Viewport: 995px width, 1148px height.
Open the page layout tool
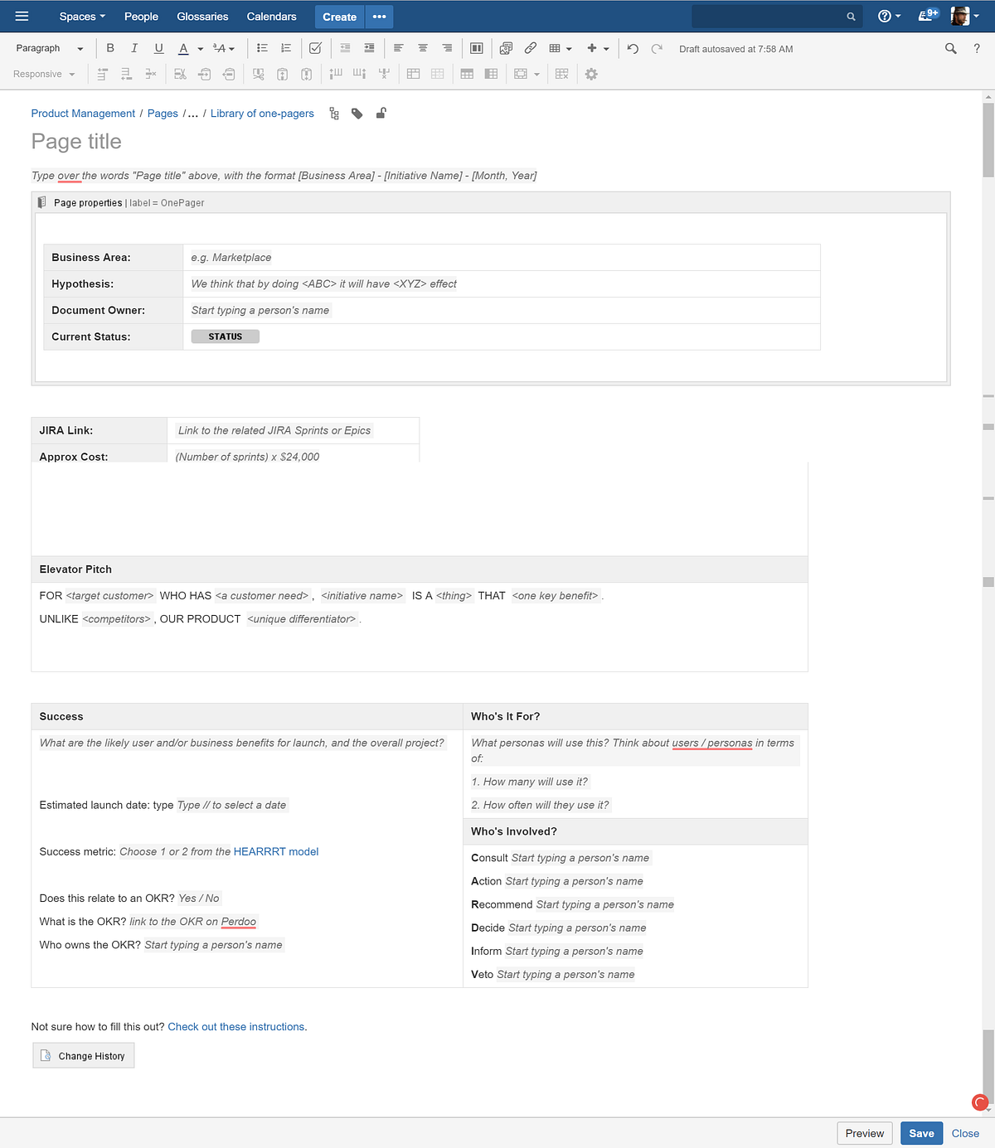coord(476,48)
